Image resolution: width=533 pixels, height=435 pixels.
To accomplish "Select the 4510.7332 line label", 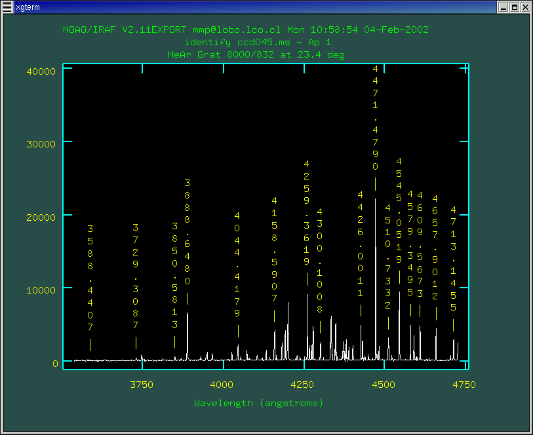I will click(388, 256).
